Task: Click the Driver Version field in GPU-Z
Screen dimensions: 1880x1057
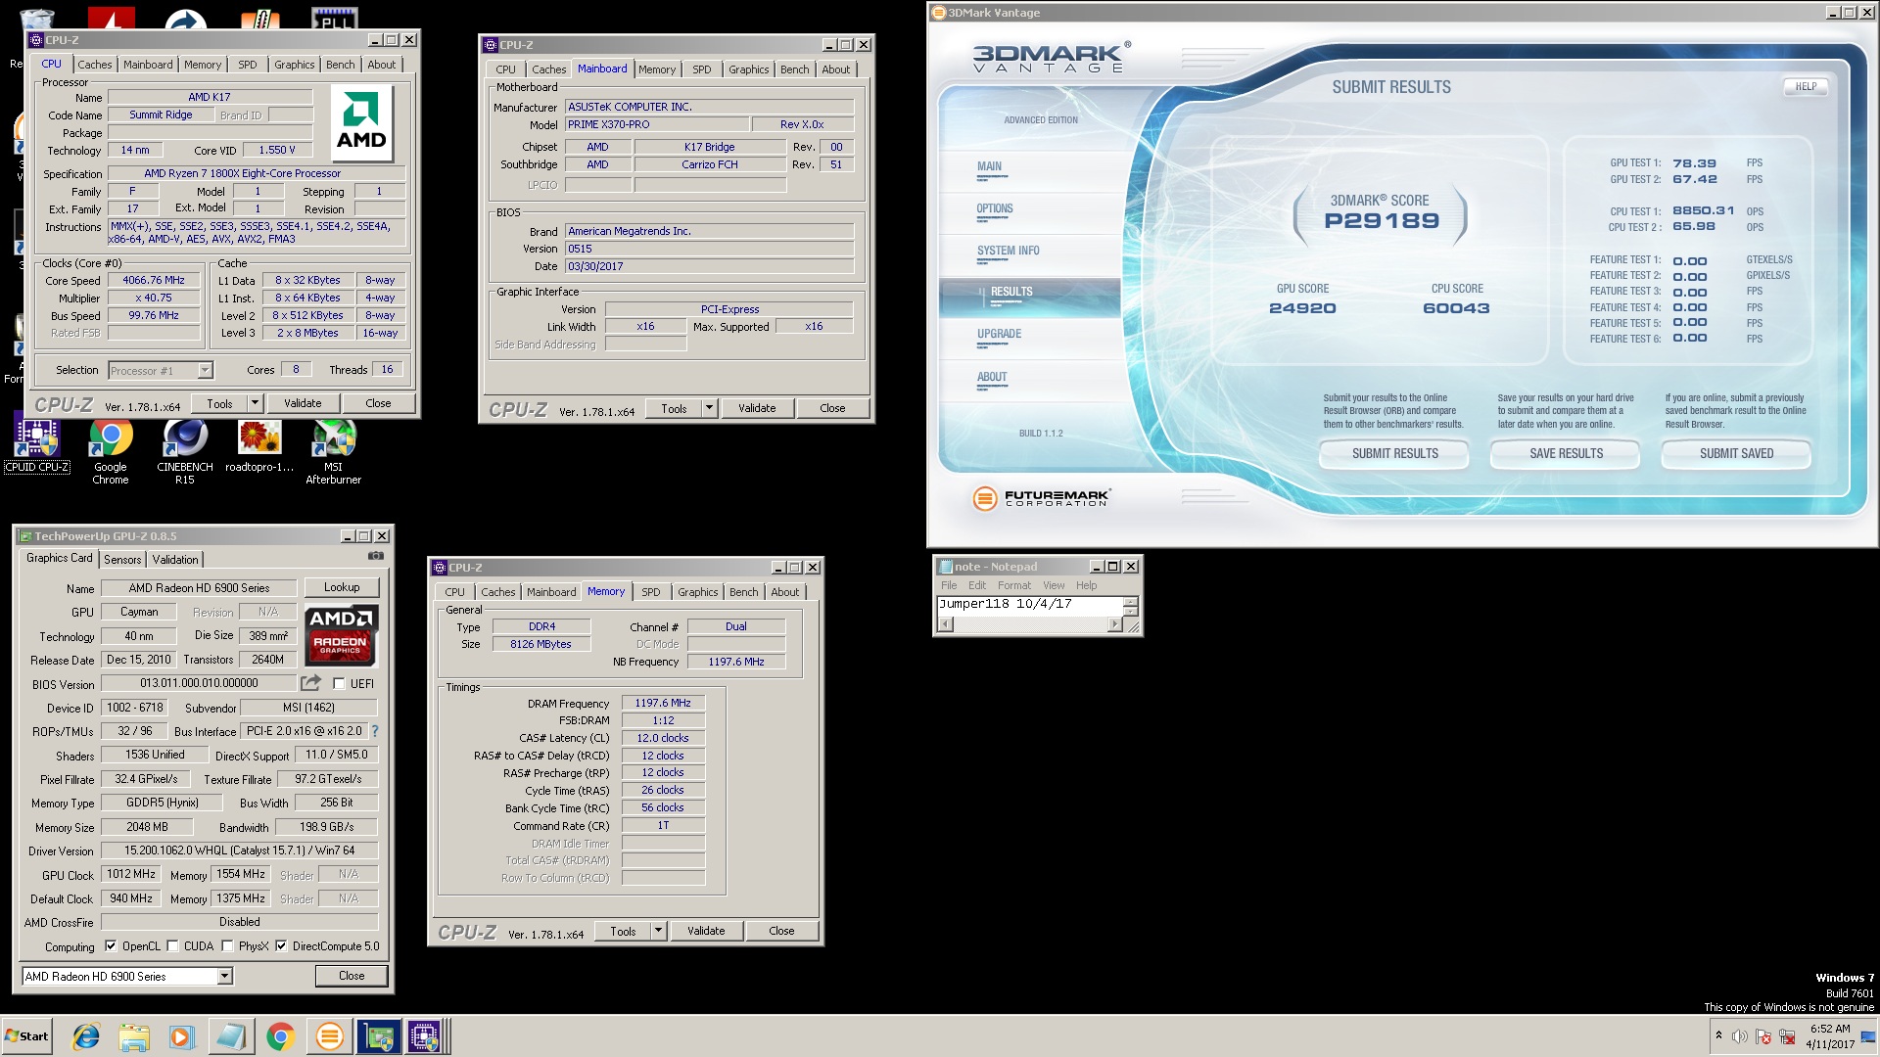Action: coord(240,850)
